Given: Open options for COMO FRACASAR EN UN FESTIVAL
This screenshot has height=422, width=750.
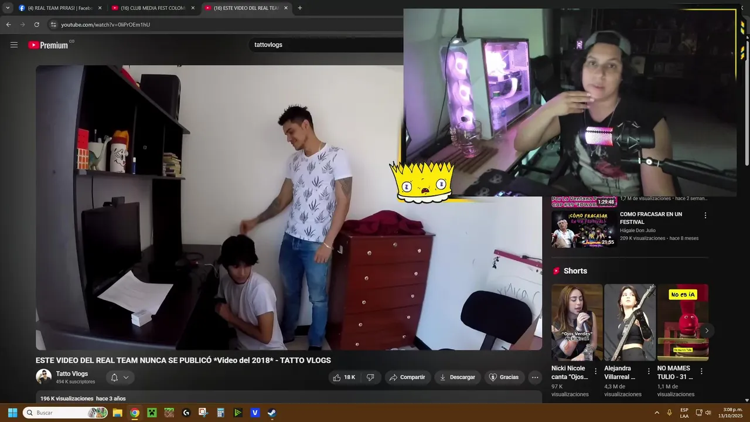Looking at the screenshot, I should click(705, 216).
